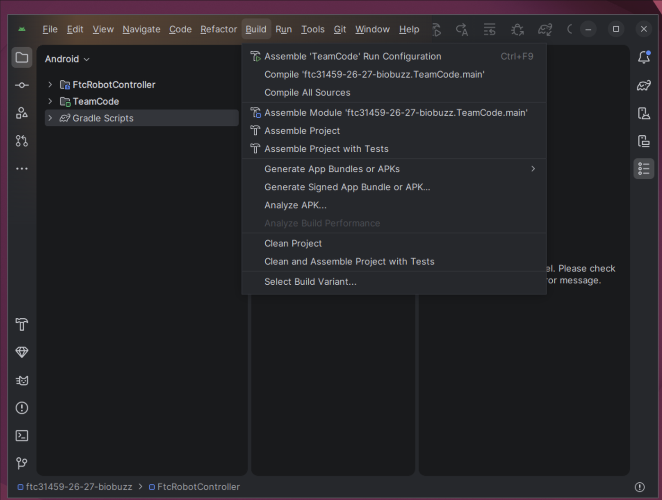662x500 pixels.
Task: Show more tool windows via ellipsis icon
Action: 22,168
